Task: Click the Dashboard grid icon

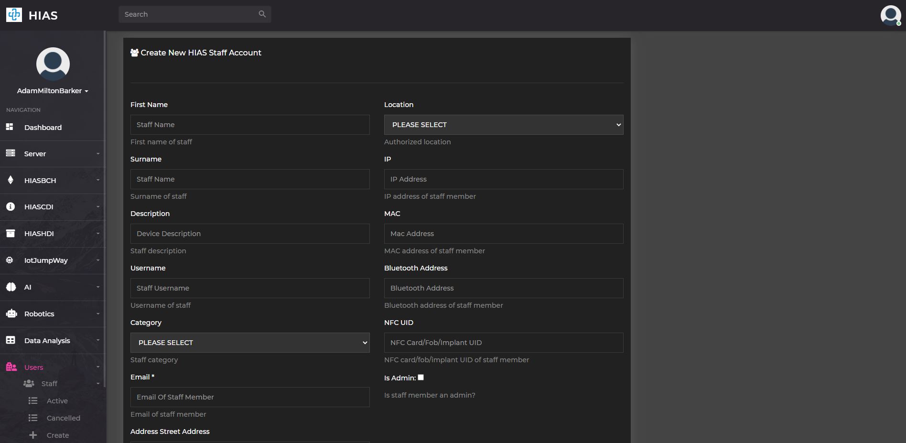Action: [x=10, y=127]
